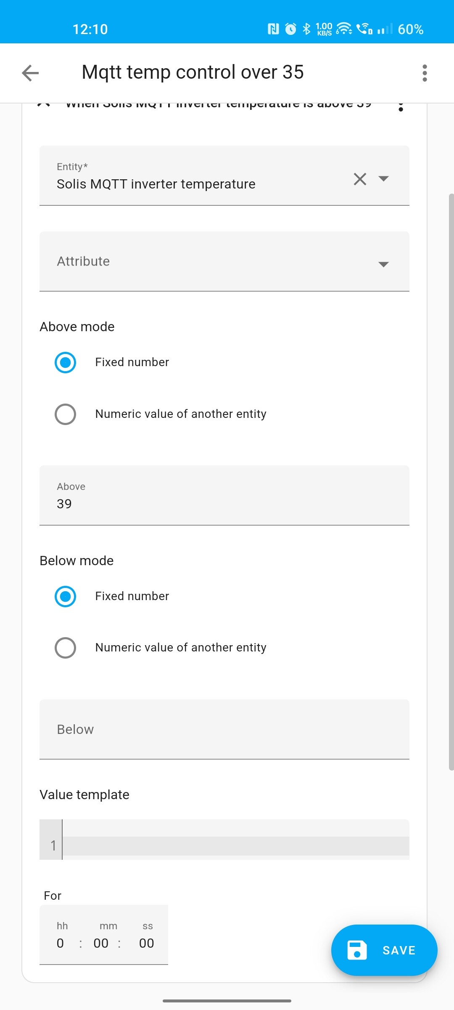This screenshot has width=454, height=1010.
Task: Enable Fixed number under Above mode
Action: 65,362
